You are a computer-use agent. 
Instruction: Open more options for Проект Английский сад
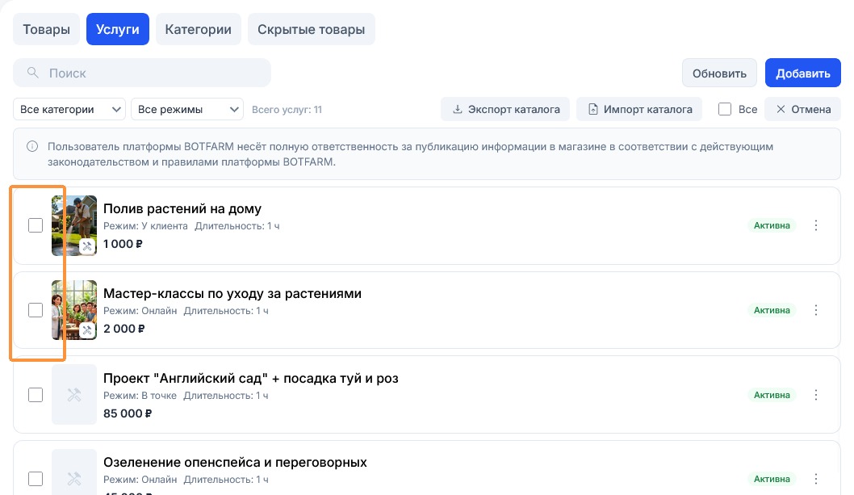pos(816,395)
